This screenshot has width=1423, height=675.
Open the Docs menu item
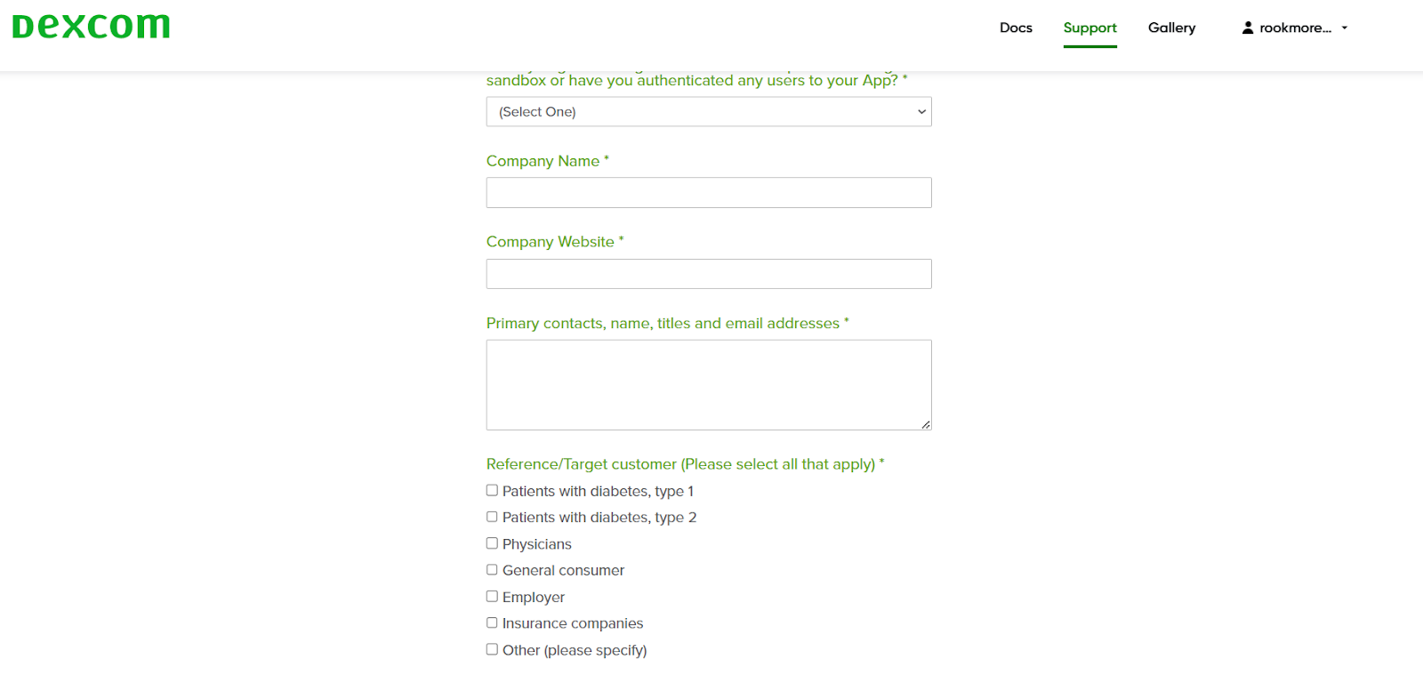pos(1016,28)
